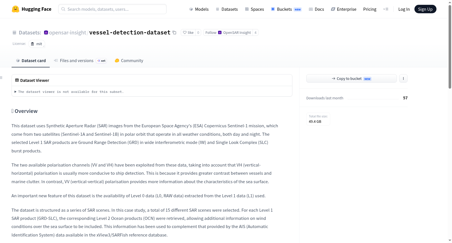The image size is (452, 243).
Task: Open the opensar-insight organization link
Action: (68, 32)
